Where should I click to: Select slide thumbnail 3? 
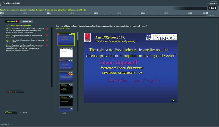(66, 65)
